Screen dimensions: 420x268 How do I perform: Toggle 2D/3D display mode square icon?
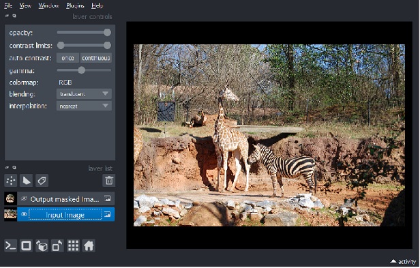click(26, 245)
